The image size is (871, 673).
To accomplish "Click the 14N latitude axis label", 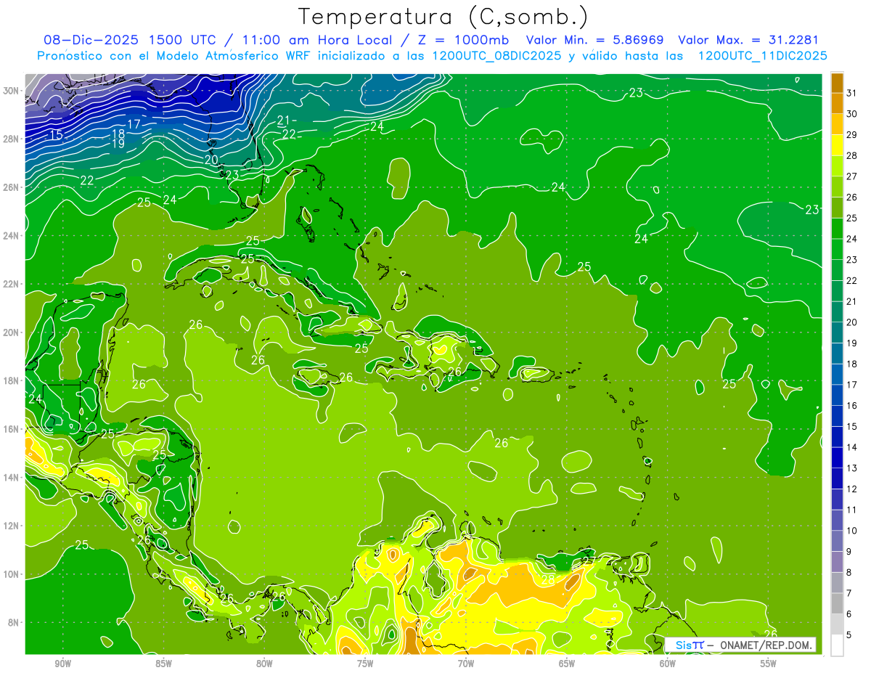I will [12, 477].
